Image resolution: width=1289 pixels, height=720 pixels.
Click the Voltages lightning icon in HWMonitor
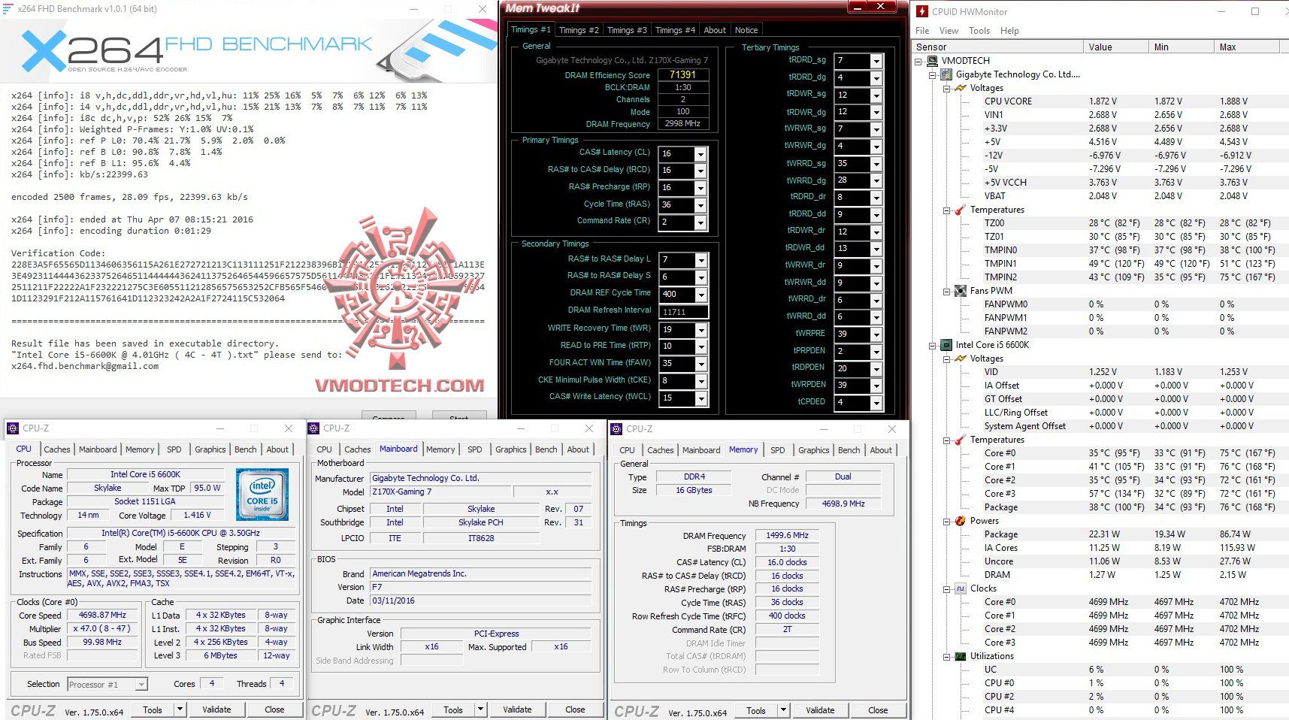(x=960, y=88)
